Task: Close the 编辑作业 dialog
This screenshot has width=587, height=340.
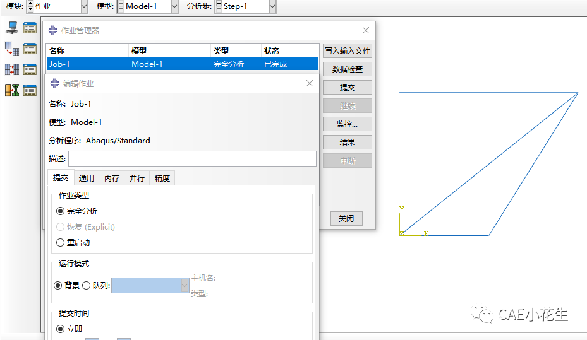Action: click(x=310, y=83)
